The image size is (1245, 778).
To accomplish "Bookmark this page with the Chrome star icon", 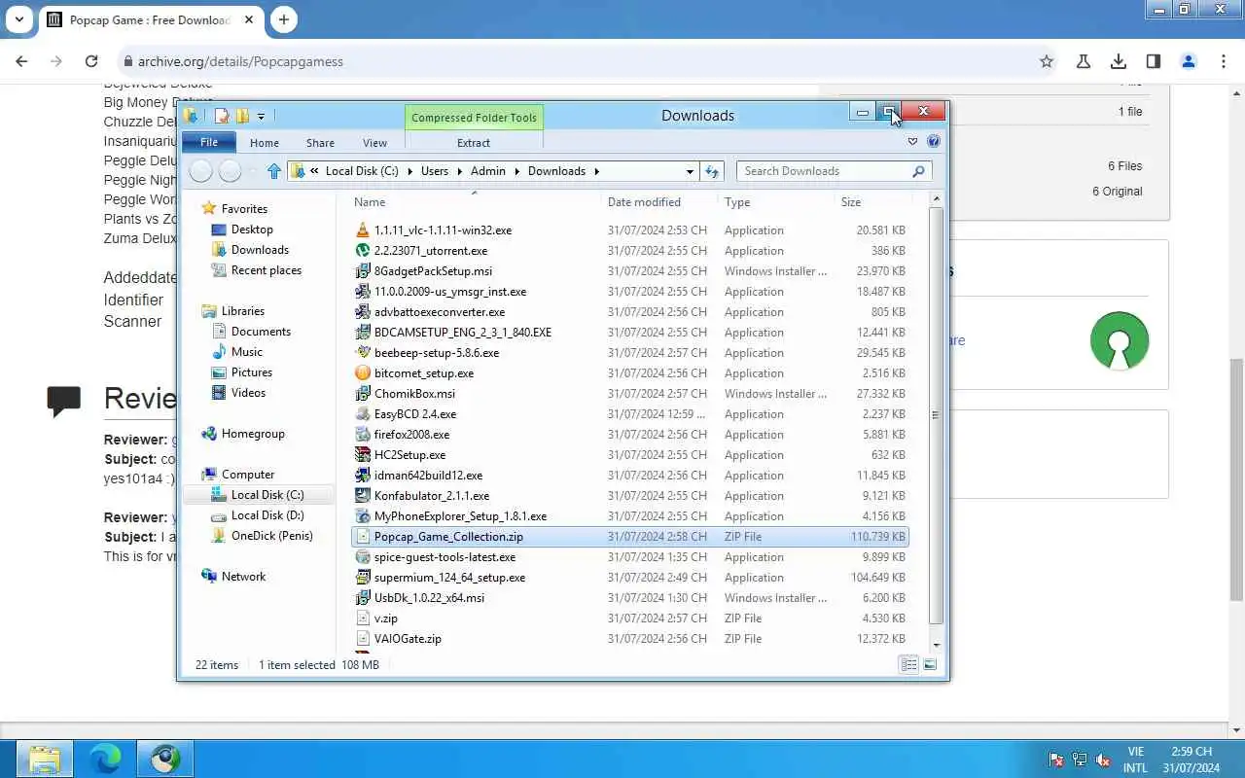I will pos(1047,61).
